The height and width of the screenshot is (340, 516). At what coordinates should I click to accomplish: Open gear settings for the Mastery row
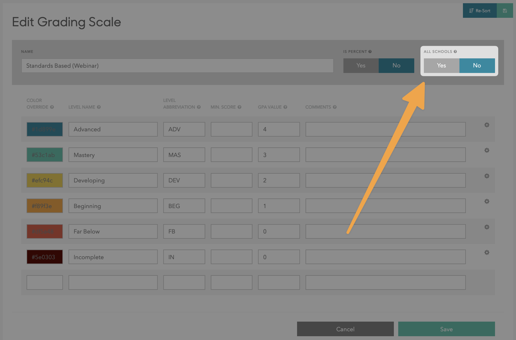(x=487, y=150)
